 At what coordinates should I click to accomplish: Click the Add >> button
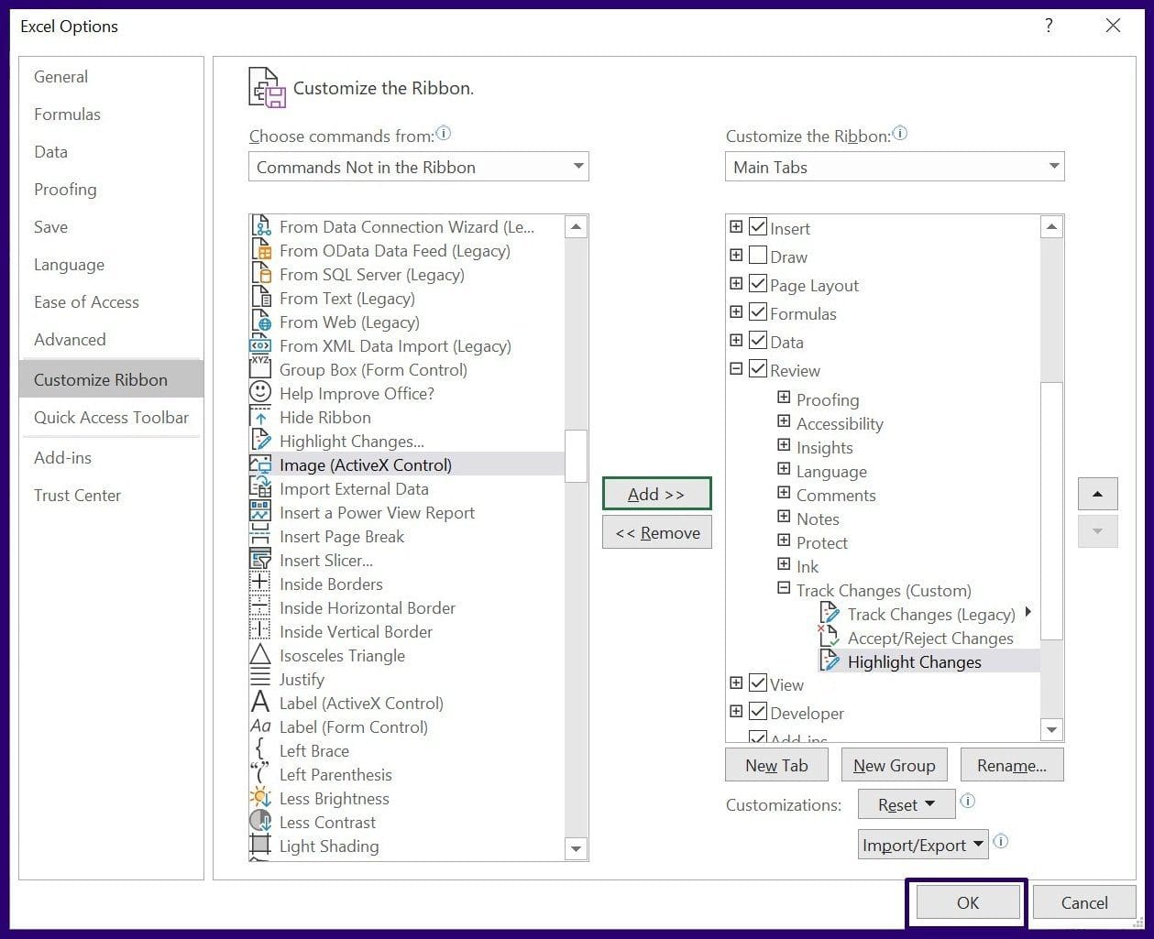pyautogui.click(x=656, y=494)
